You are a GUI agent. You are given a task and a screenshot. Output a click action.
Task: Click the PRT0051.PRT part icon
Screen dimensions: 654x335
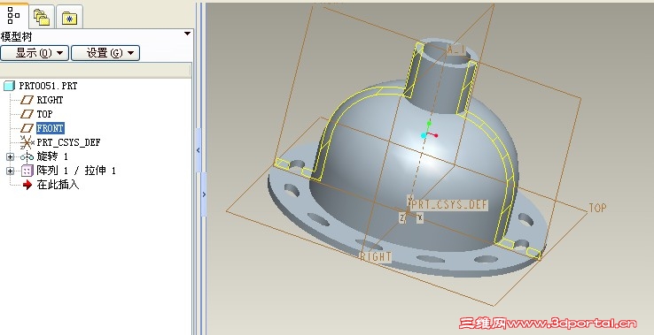tap(9, 86)
